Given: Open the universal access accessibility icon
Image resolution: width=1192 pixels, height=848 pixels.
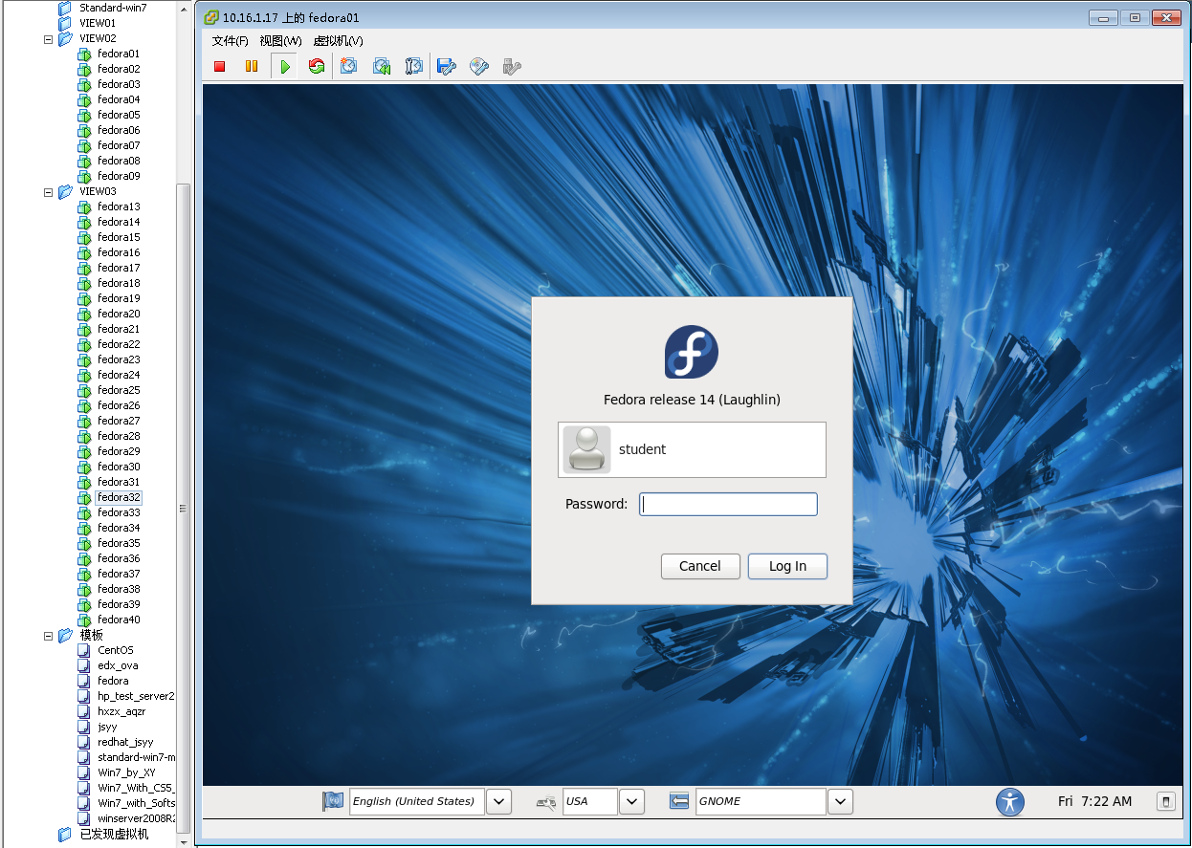Looking at the screenshot, I should click(x=1009, y=801).
